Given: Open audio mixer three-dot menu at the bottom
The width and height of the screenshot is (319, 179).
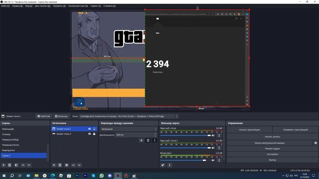Looking at the screenshot, I should coord(169,165).
